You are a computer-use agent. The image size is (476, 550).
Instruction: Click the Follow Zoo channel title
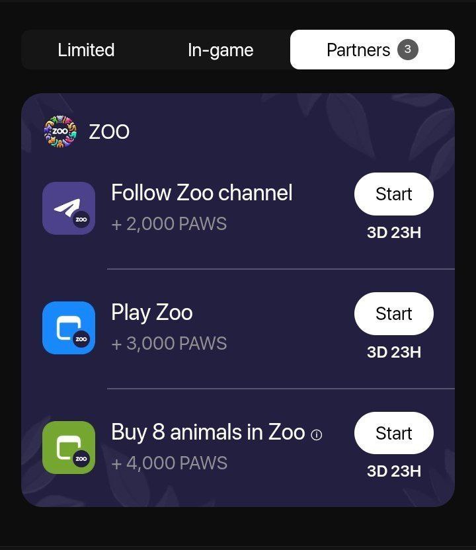click(x=202, y=192)
